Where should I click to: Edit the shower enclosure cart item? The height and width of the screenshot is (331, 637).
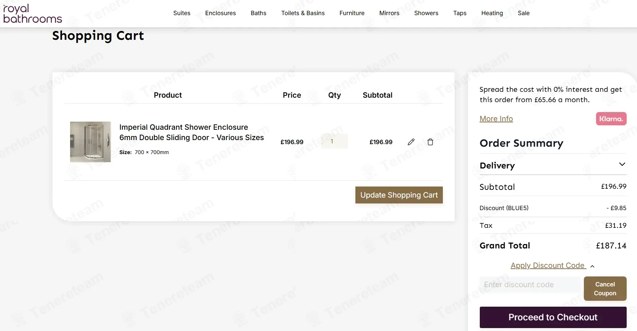[411, 142]
